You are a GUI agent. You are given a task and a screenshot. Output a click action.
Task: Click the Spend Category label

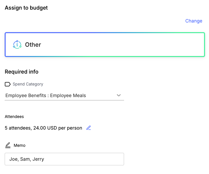pyautogui.click(x=28, y=84)
